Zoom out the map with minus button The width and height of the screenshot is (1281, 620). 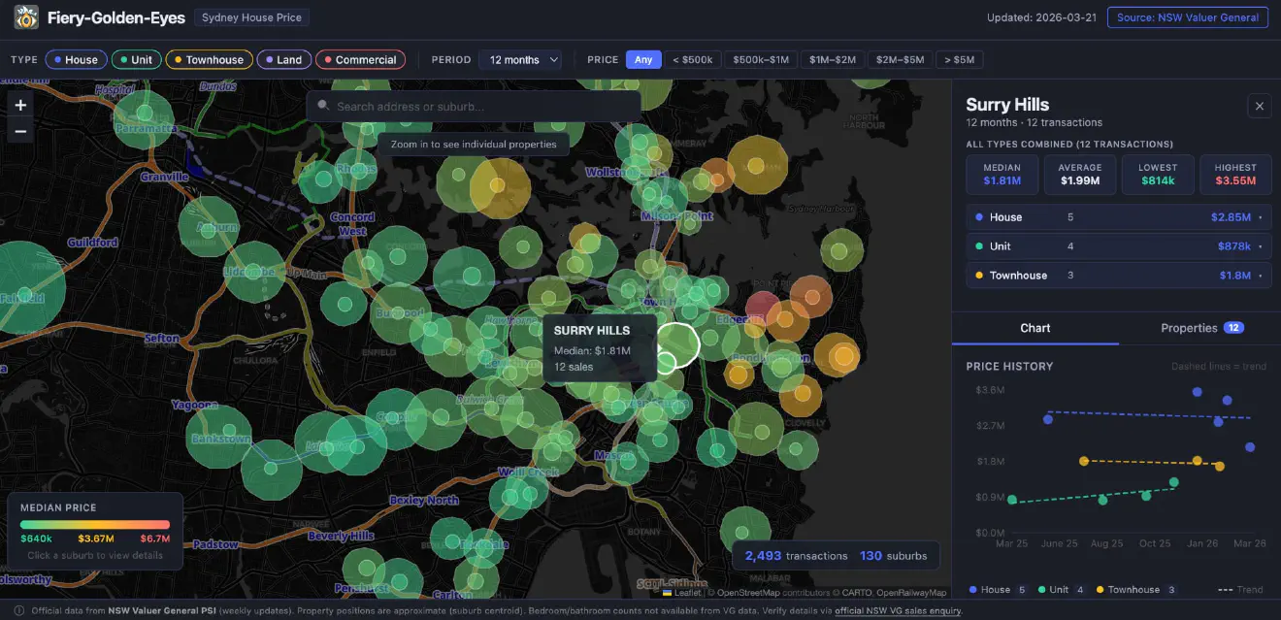[20, 130]
